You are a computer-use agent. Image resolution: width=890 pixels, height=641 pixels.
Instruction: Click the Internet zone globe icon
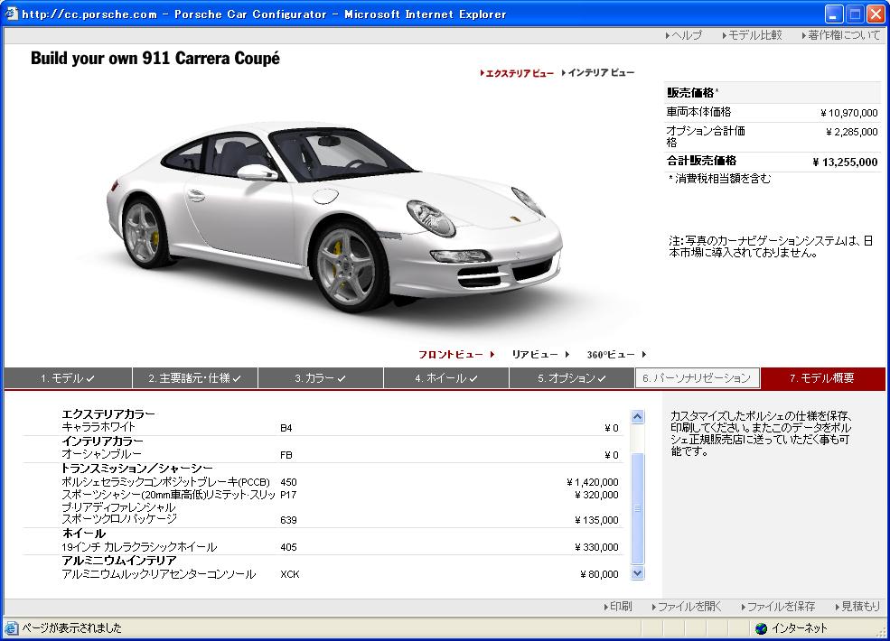761,628
